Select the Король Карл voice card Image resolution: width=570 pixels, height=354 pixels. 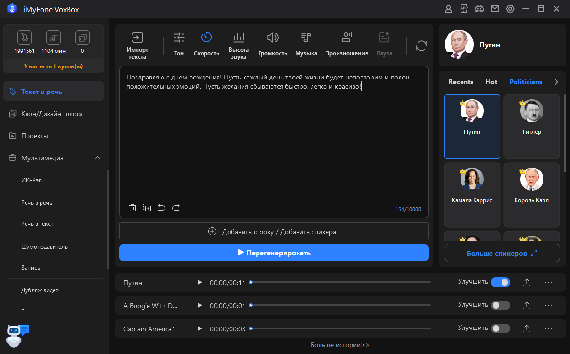pyautogui.click(x=531, y=195)
